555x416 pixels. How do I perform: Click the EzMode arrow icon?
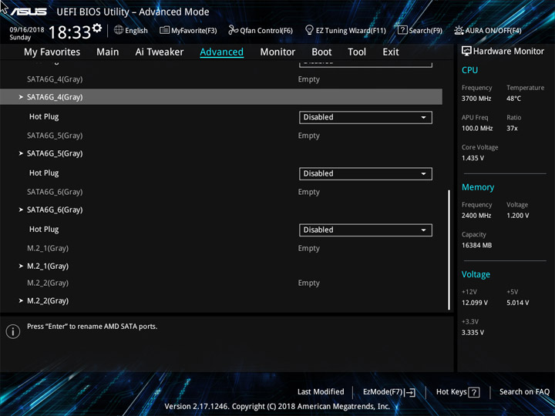410,392
